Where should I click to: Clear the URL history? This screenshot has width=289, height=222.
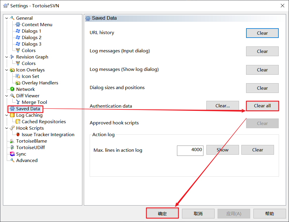[x=262, y=33]
